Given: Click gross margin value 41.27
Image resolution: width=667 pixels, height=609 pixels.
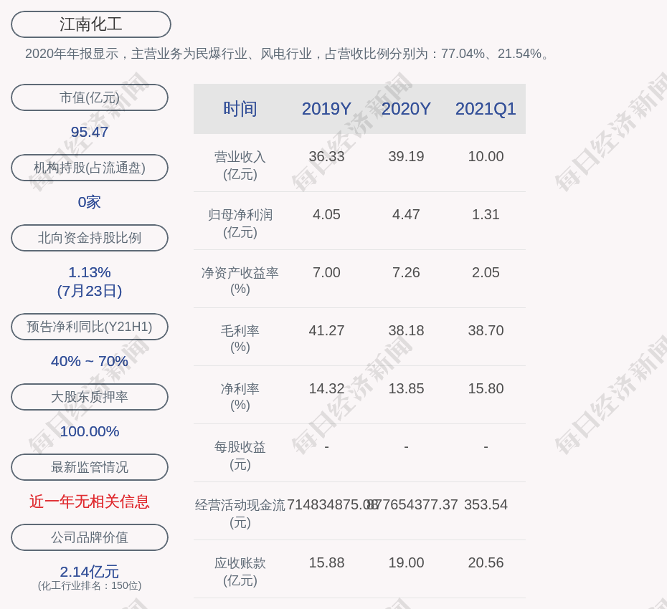Looking at the screenshot, I should coord(326,330).
